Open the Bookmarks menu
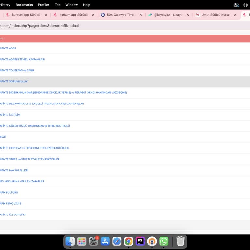 pyautogui.click(x=24, y=5)
